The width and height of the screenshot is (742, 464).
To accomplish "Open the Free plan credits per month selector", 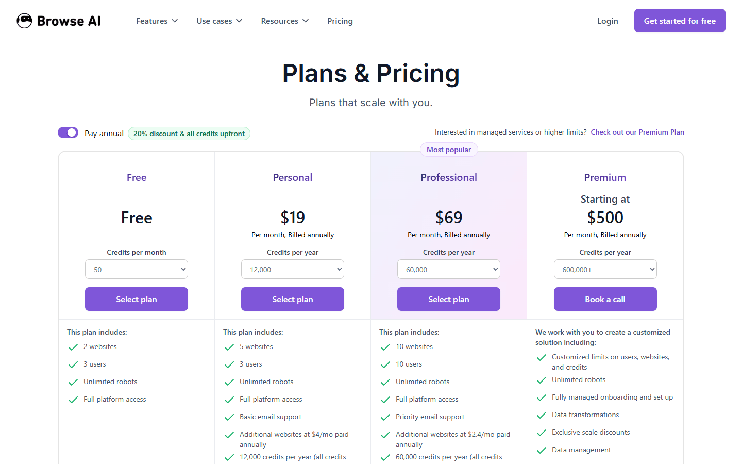I will (136, 269).
